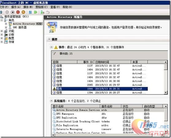Click the gear icon of Intersite Messaging service

pyautogui.click(x=54, y=129)
